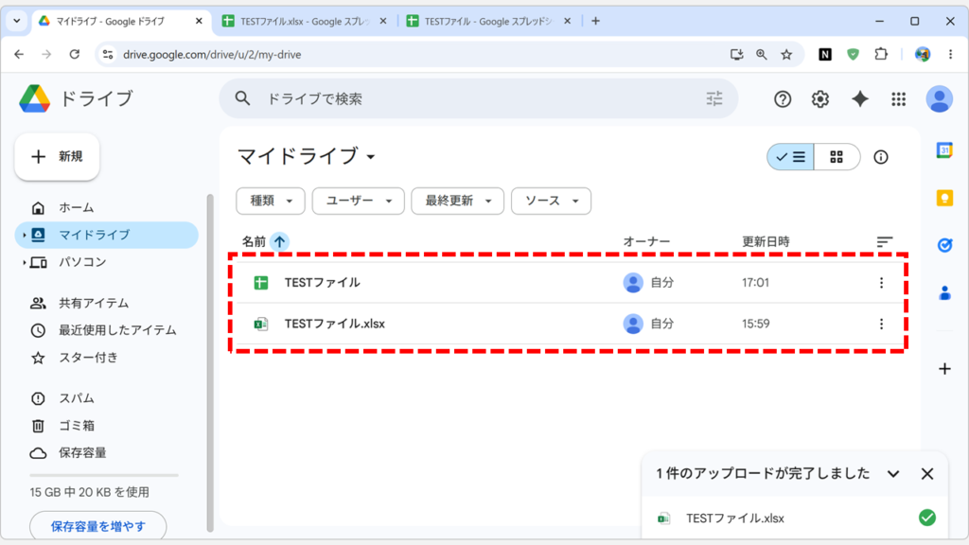Click the ドライブで検索 search field
Screen dimensions: 969x545
(x=479, y=98)
